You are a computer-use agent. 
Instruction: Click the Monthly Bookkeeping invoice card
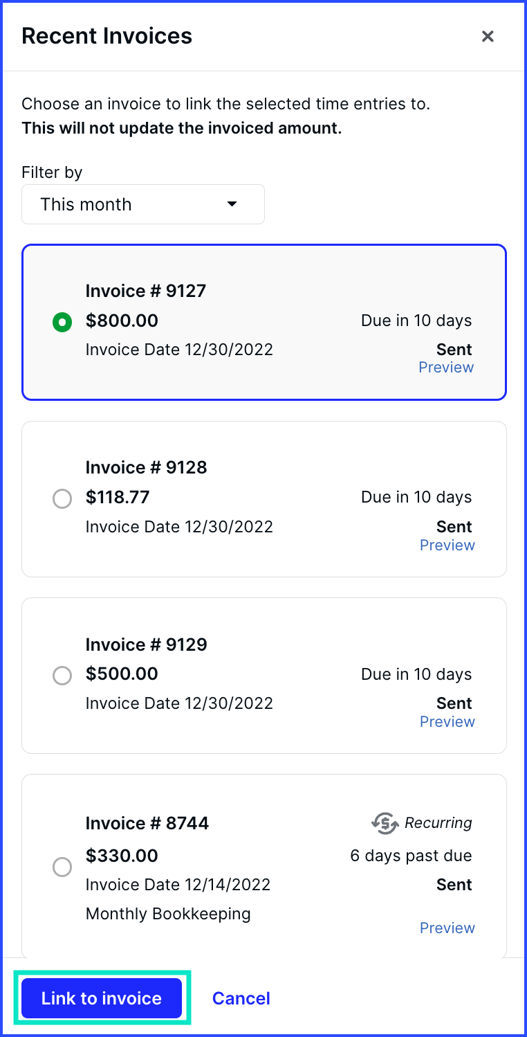[x=264, y=867]
